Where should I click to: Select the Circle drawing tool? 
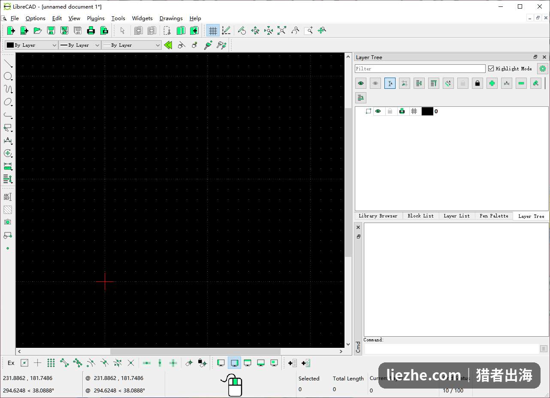point(8,76)
